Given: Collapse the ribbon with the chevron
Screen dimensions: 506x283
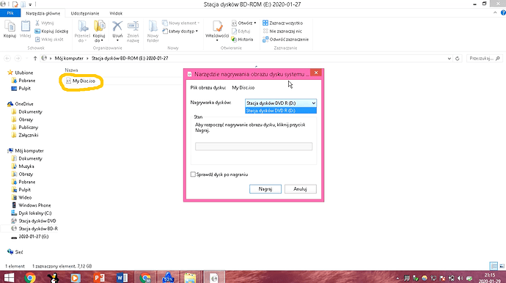Looking at the screenshot, I should tap(495, 13).
